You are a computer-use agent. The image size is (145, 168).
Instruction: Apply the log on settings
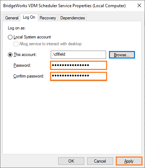[129, 161]
